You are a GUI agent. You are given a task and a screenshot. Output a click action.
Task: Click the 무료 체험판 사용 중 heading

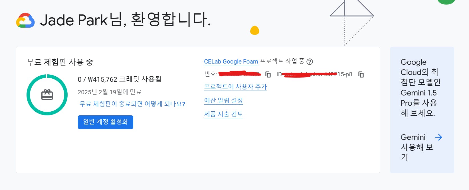point(60,62)
